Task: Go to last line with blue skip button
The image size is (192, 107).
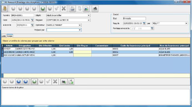Action: (x=26, y=82)
